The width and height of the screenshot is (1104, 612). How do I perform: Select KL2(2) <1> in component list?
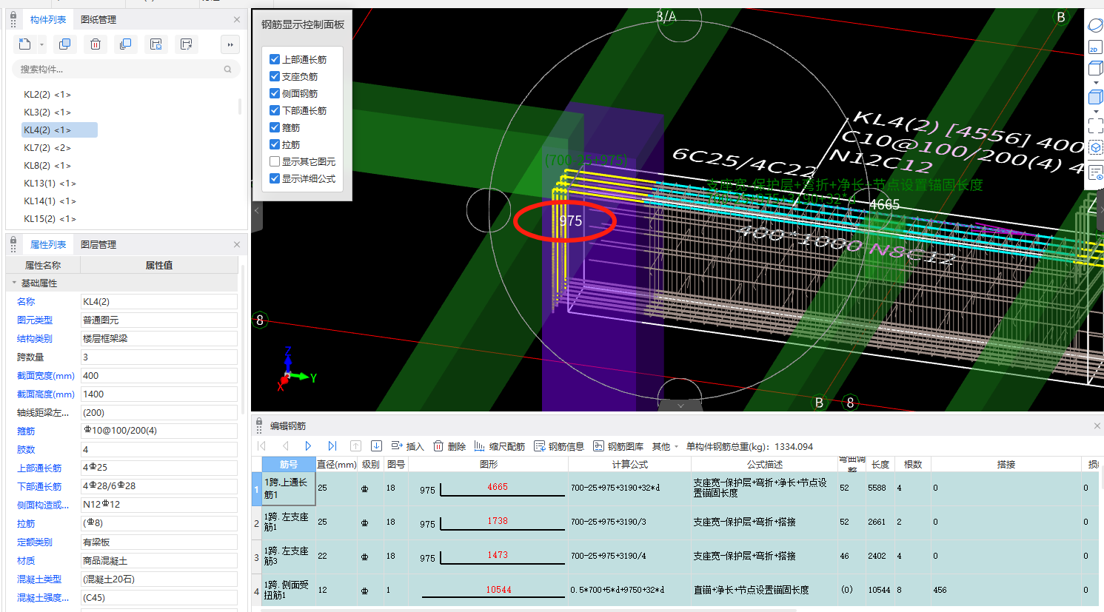[47, 95]
